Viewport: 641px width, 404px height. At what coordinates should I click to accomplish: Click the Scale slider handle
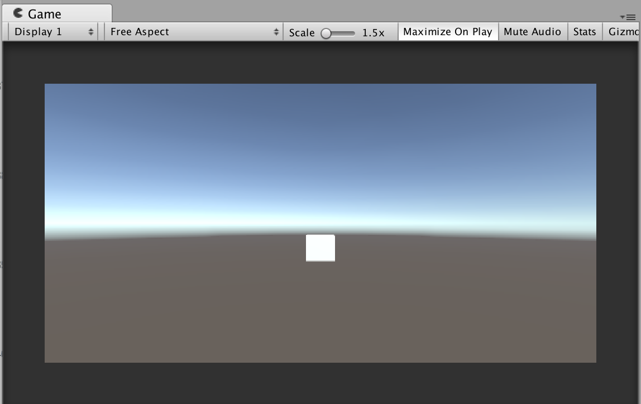pos(326,33)
